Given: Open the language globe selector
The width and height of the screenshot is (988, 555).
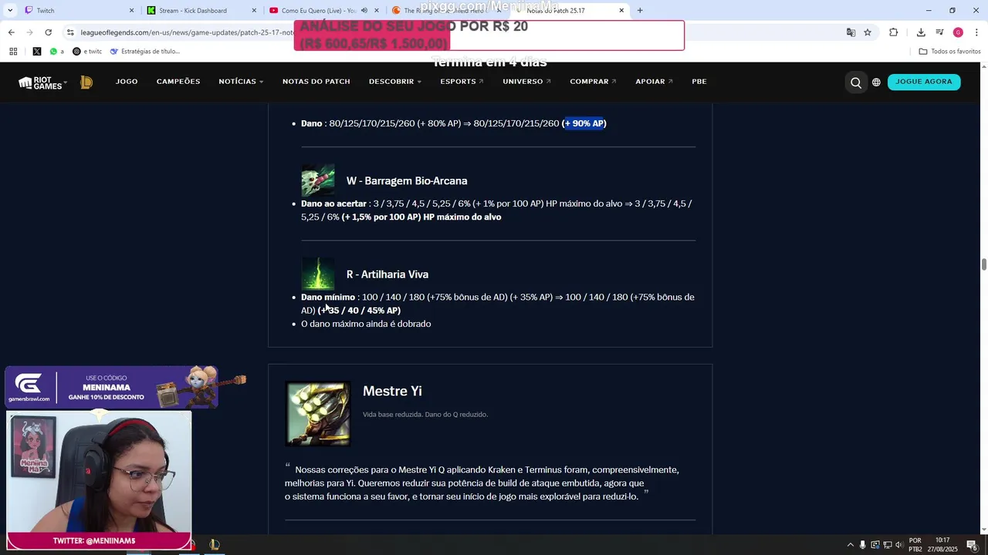Looking at the screenshot, I should (876, 82).
